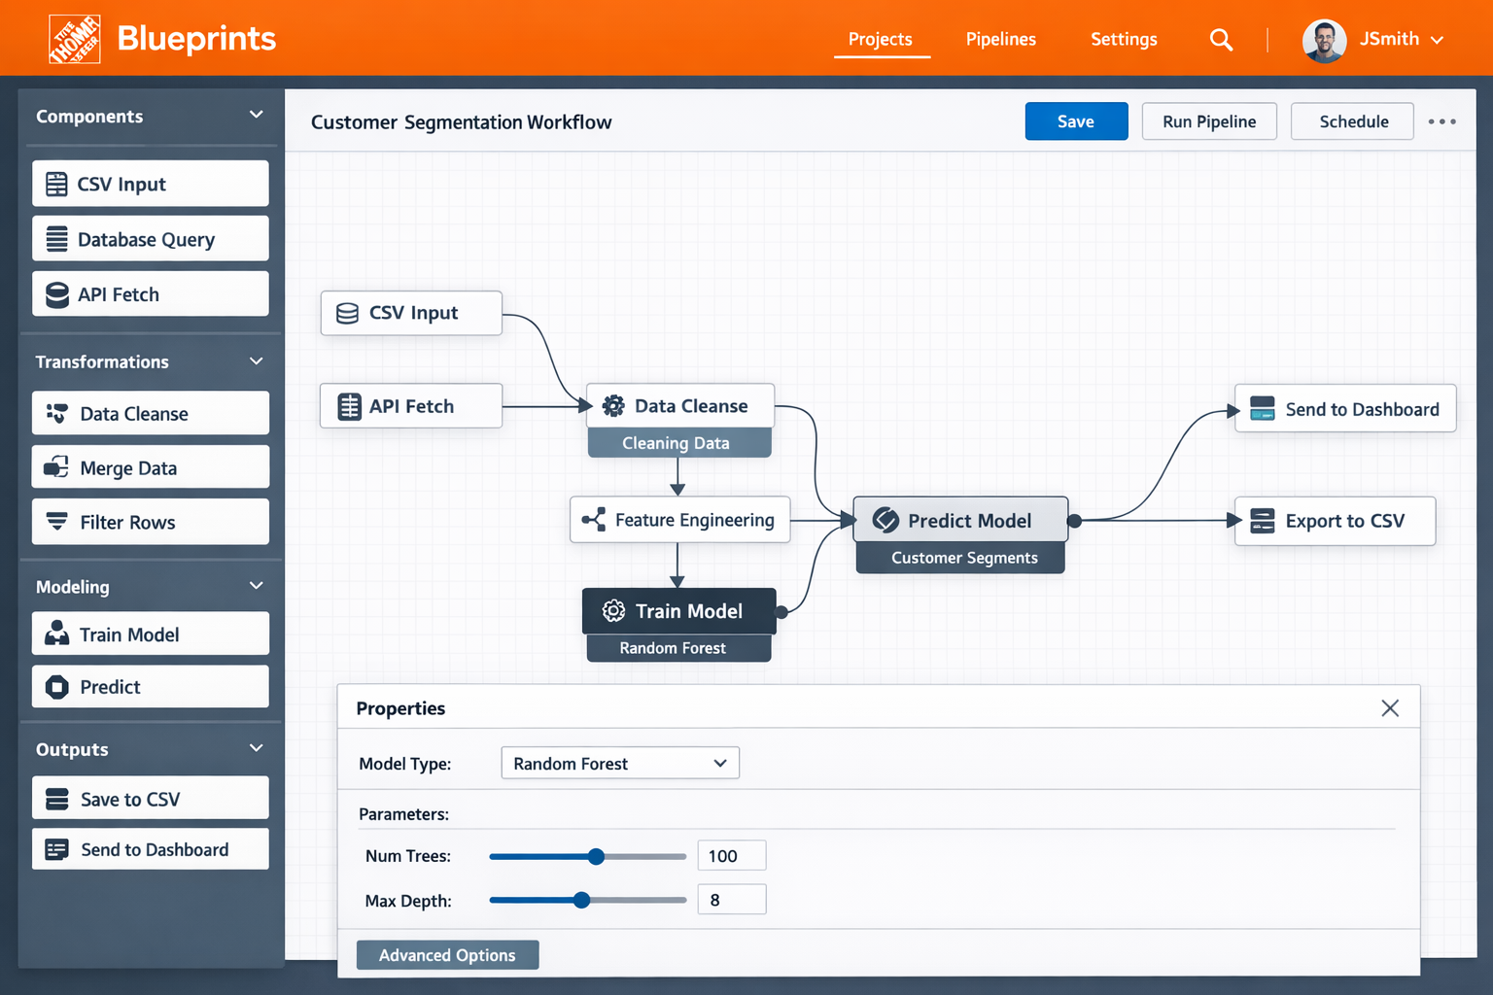Click the Merge Data icon in Transformations
This screenshot has width=1493, height=995.
pos(56,467)
